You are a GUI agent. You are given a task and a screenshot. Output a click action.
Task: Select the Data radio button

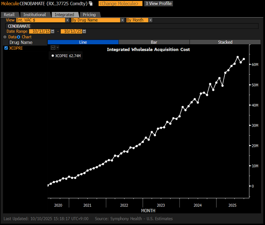tap(5, 37)
